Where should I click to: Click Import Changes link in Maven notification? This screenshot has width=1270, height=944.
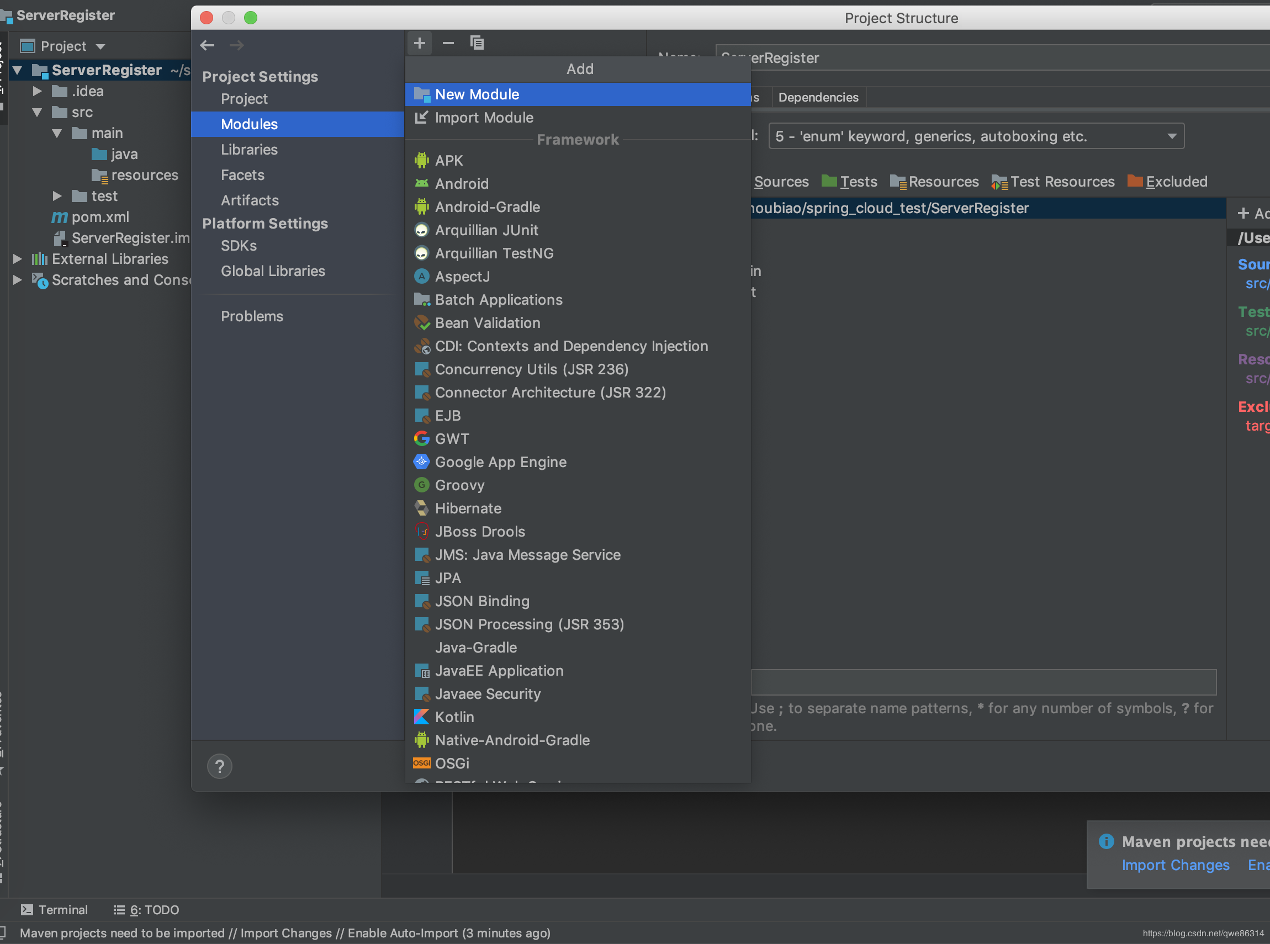click(1175, 865)
